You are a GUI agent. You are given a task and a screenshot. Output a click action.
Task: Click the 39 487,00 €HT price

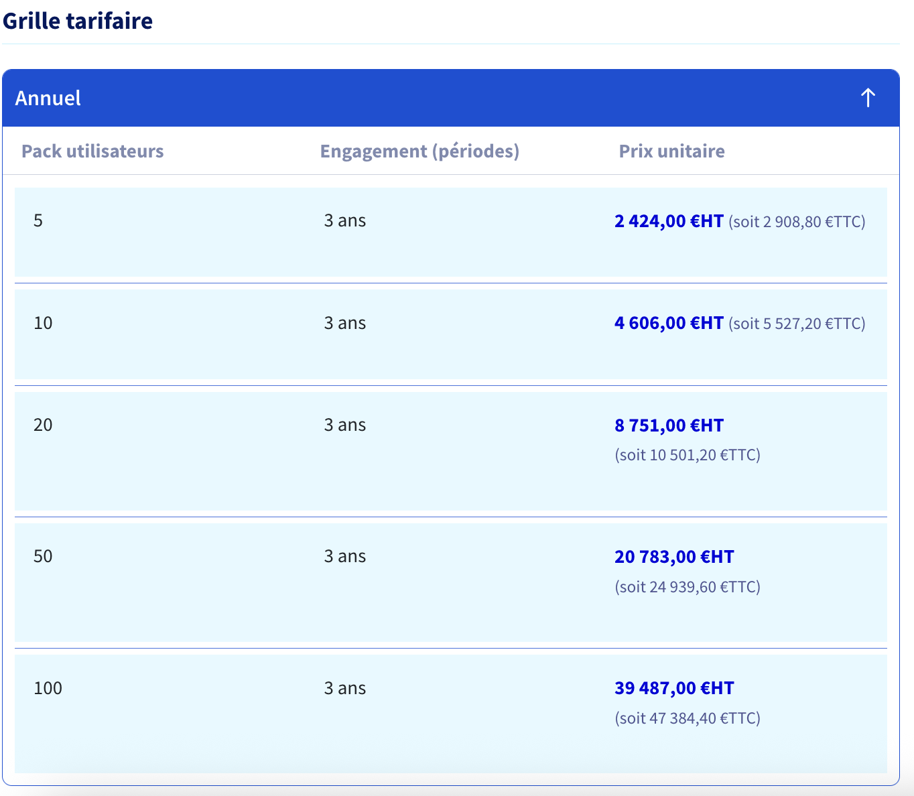tap(674, 688)
